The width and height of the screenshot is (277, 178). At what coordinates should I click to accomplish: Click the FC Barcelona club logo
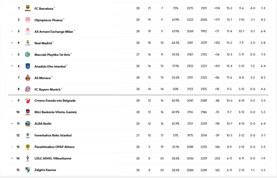[28, 8]
